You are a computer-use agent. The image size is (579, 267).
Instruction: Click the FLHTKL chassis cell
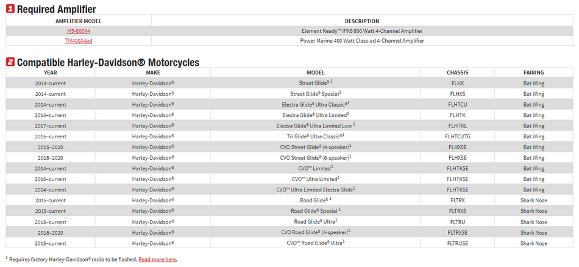(458, 126)
